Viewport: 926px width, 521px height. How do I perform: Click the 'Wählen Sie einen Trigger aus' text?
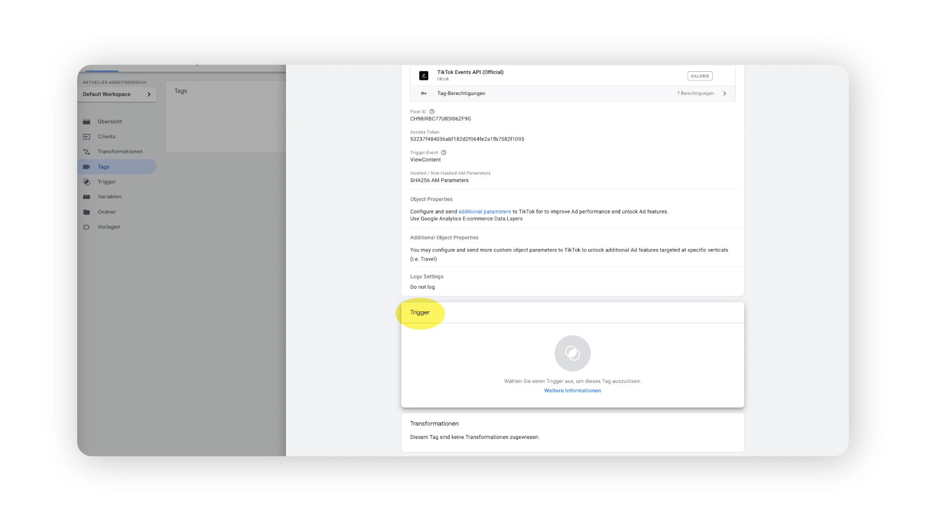tap(572, 381)
